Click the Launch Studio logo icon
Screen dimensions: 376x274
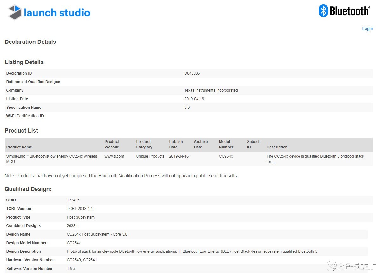coord(14,12)
